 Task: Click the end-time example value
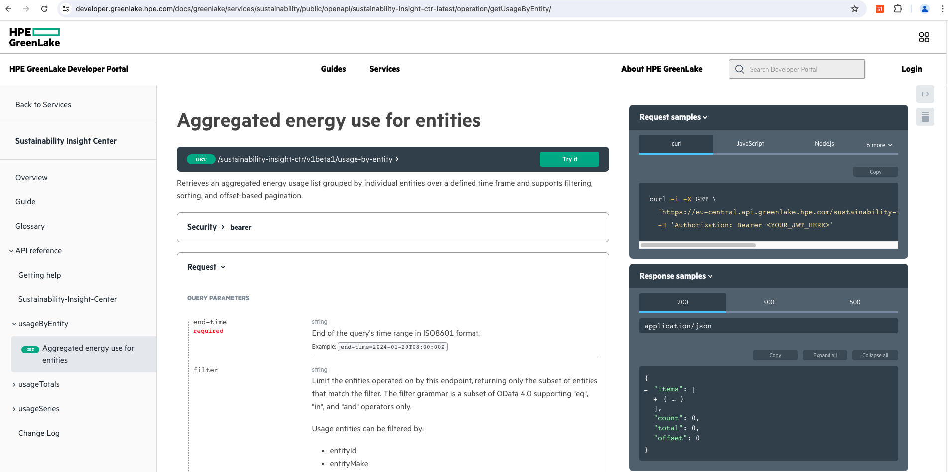point(392,347)
